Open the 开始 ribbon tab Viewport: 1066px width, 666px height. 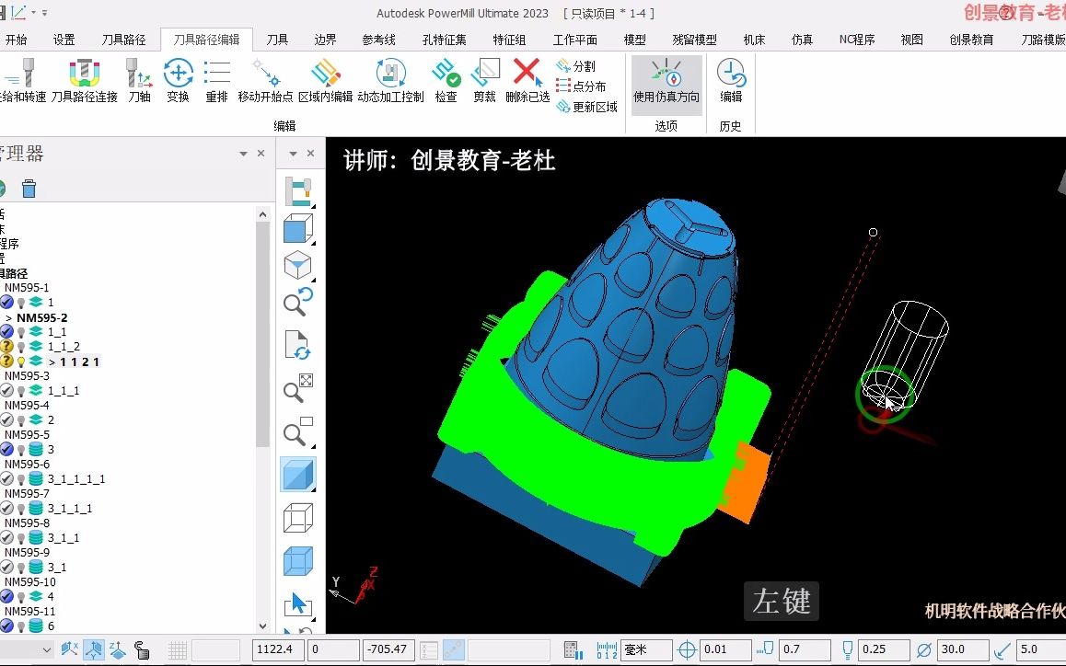click(16, 40)
